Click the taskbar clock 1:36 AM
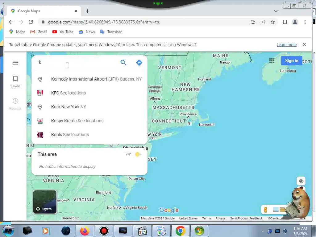This screenshot has height=237, width=316. [x=300, y=231]
